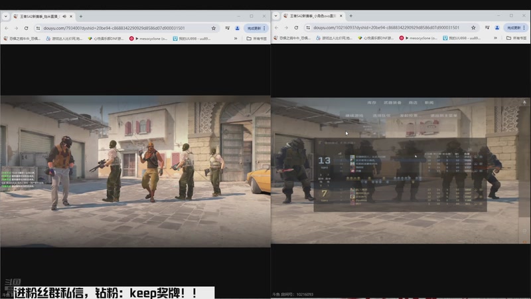
Task: View site information in left address bar
Action: [x=38, y=28]
